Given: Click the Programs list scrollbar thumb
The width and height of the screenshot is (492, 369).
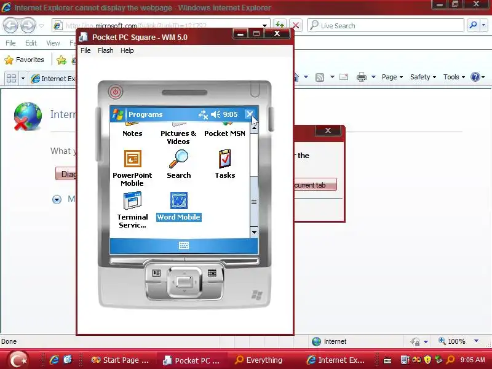Looking at the screenshot, I should click(254, 202).
